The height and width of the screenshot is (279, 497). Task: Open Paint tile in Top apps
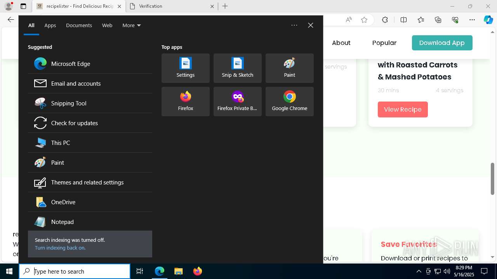click(x=290, y=68)
